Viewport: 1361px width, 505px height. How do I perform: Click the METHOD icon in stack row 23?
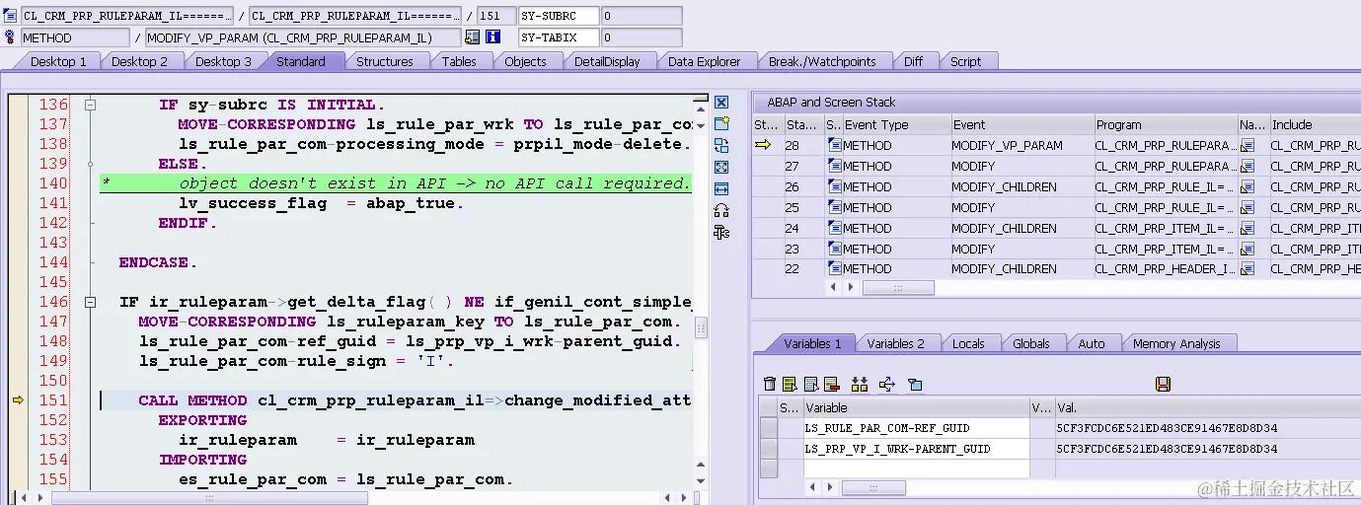[x=834, y=249]
